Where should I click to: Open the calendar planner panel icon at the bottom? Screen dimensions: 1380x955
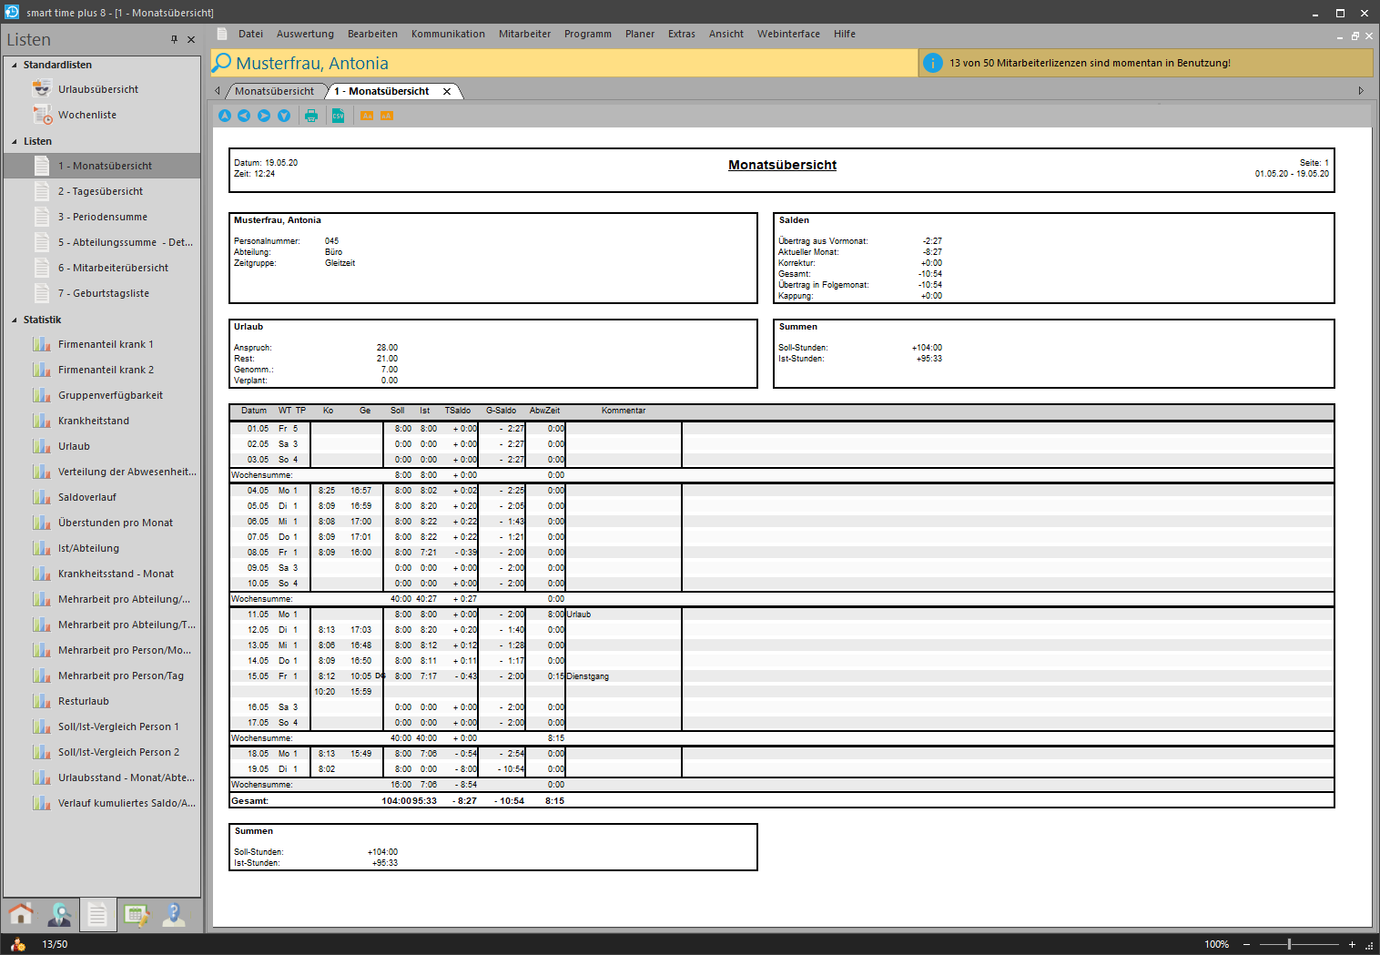tap(137, 914)
